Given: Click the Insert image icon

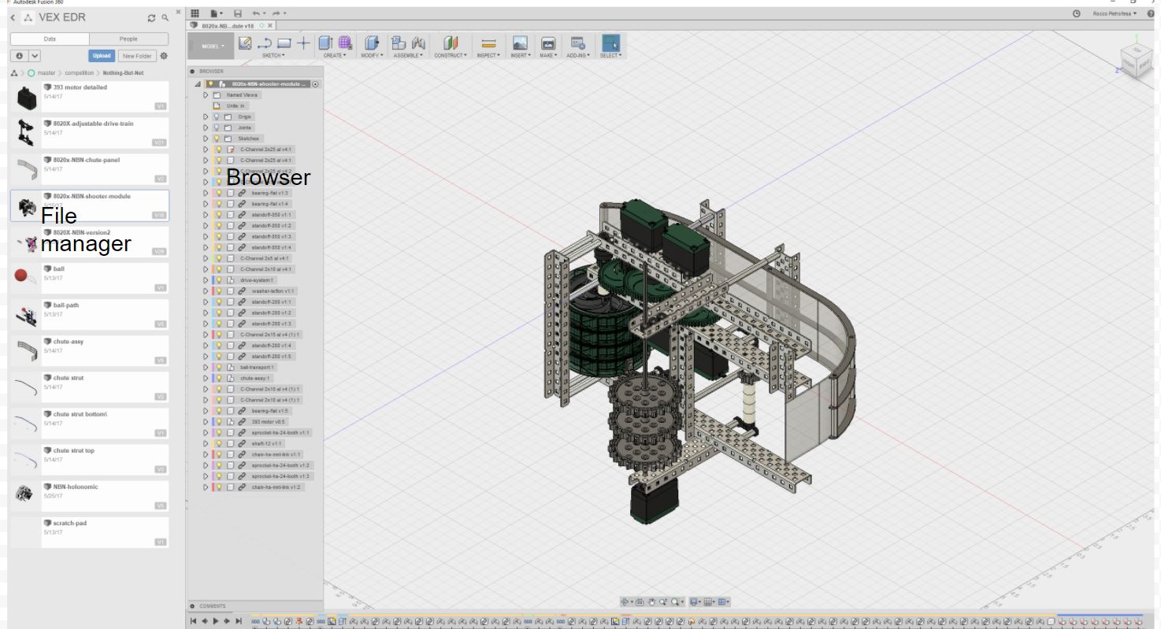Looking at the screenshot, I should click(520, 43).
